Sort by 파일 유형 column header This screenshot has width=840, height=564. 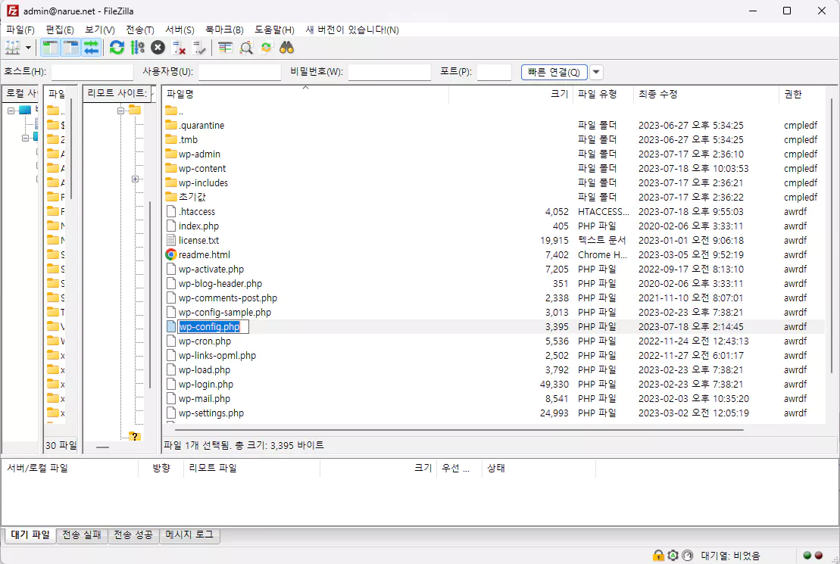603,94
